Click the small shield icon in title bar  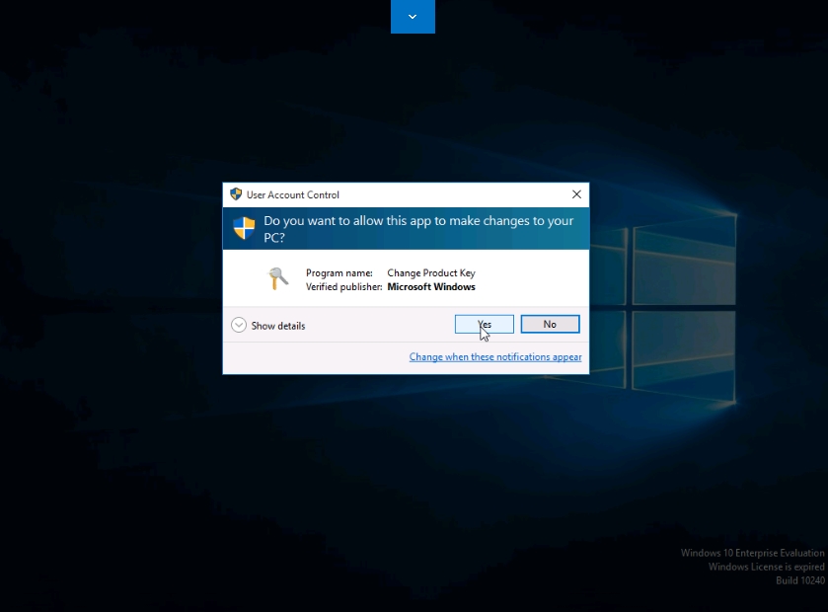[x=236, y=194]
